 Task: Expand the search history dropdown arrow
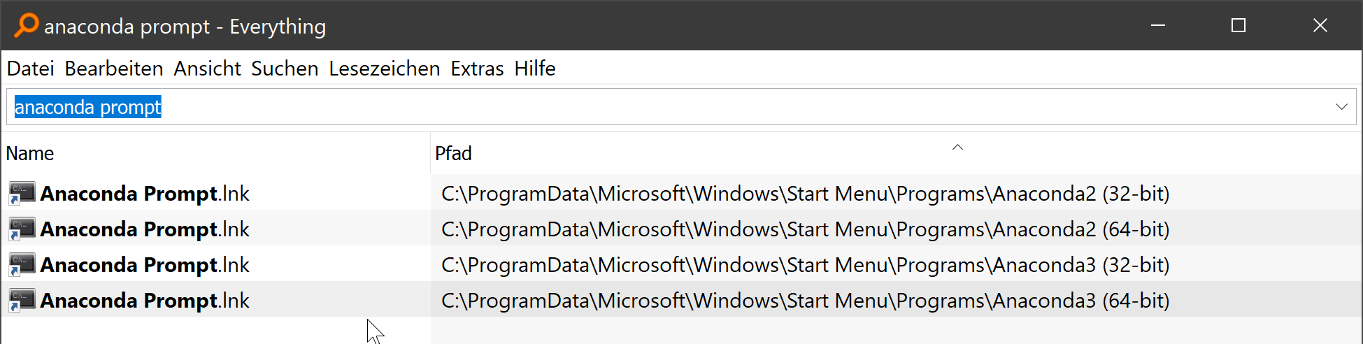1341,107
